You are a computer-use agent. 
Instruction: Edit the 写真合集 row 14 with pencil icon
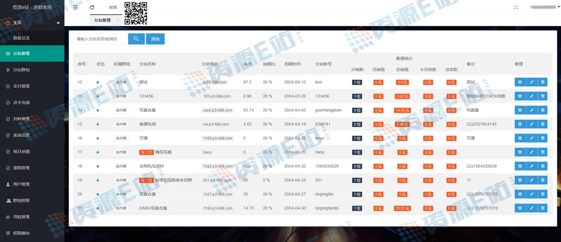tap(531, 110)
